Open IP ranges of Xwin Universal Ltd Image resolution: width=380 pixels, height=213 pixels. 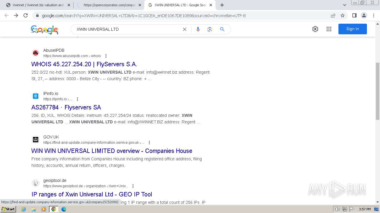pyautogui.click(x=92, y=194)
